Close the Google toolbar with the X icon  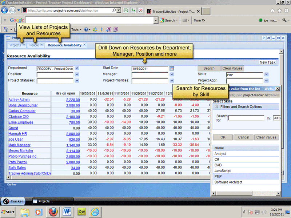pos(5,20)
